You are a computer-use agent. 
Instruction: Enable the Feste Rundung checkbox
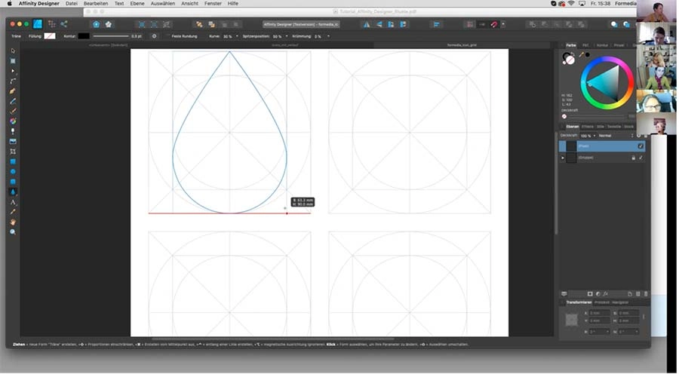[x=167, y=35]
